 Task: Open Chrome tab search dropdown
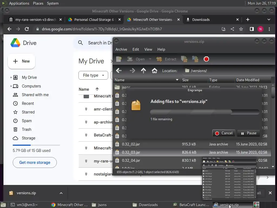click(x=269, y=19)
